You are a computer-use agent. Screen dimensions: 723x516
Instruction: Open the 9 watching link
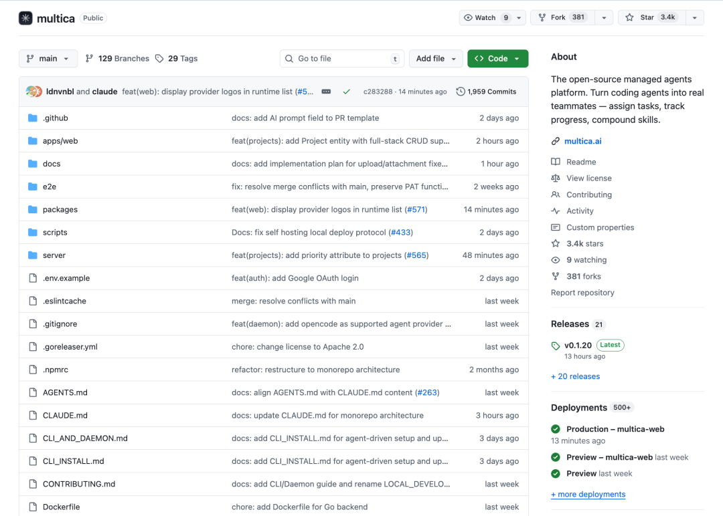tap(586, 260)
